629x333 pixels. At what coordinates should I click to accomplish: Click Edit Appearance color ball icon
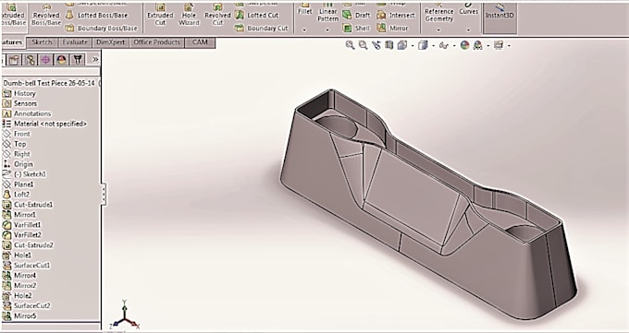pos(464,45)
